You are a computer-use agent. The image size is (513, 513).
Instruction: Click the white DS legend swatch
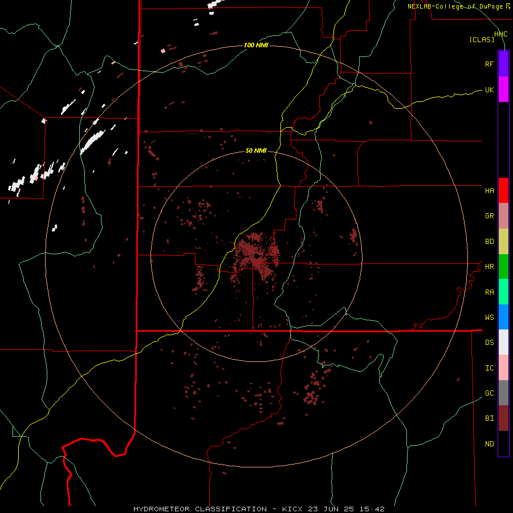pyautogui.click(x=503, y=342)
